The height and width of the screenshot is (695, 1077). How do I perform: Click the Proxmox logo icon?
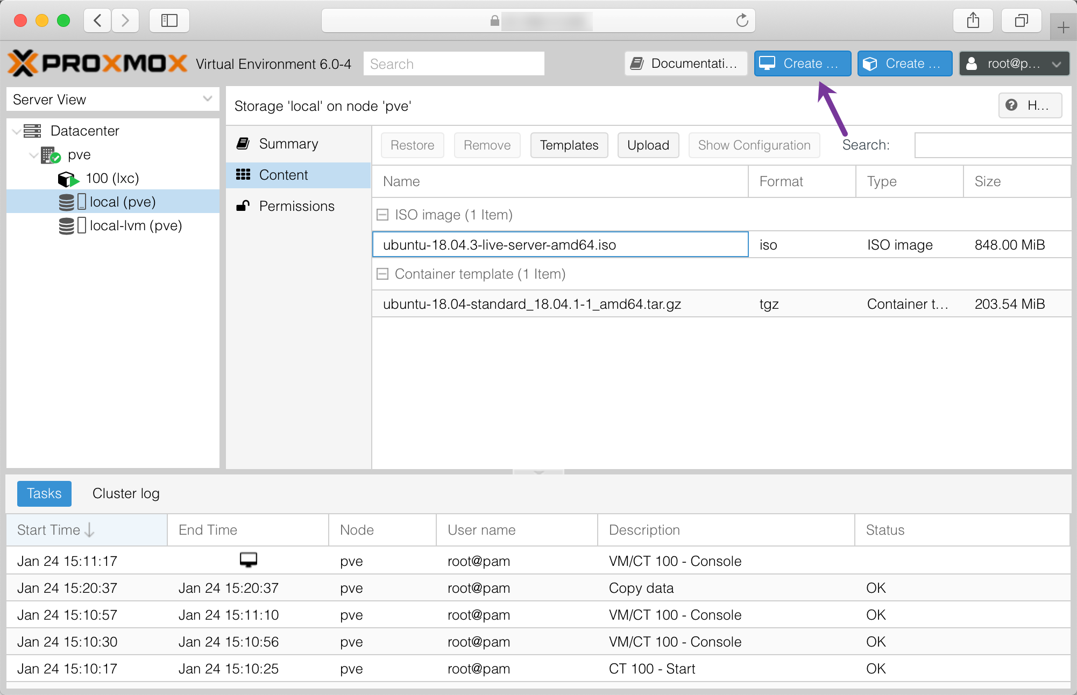[23, 63]
